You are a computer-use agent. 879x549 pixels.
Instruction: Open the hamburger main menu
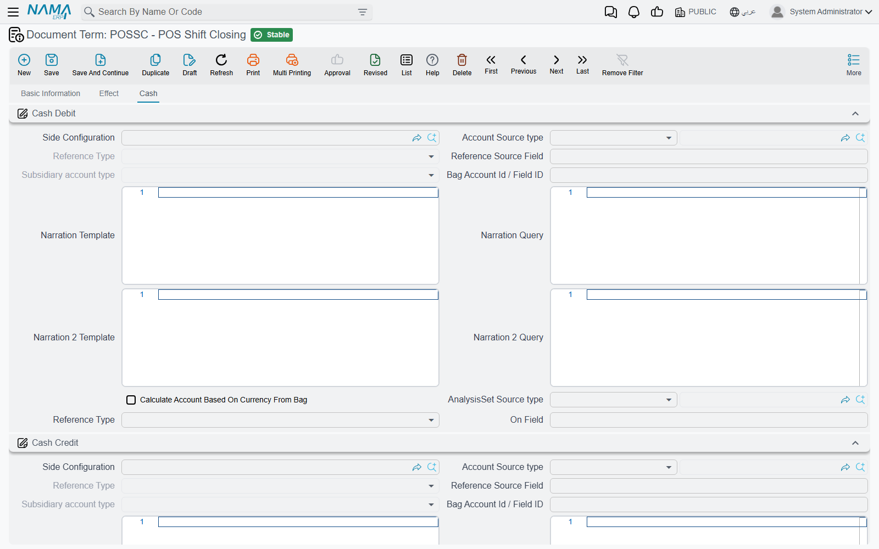point(13,12)
